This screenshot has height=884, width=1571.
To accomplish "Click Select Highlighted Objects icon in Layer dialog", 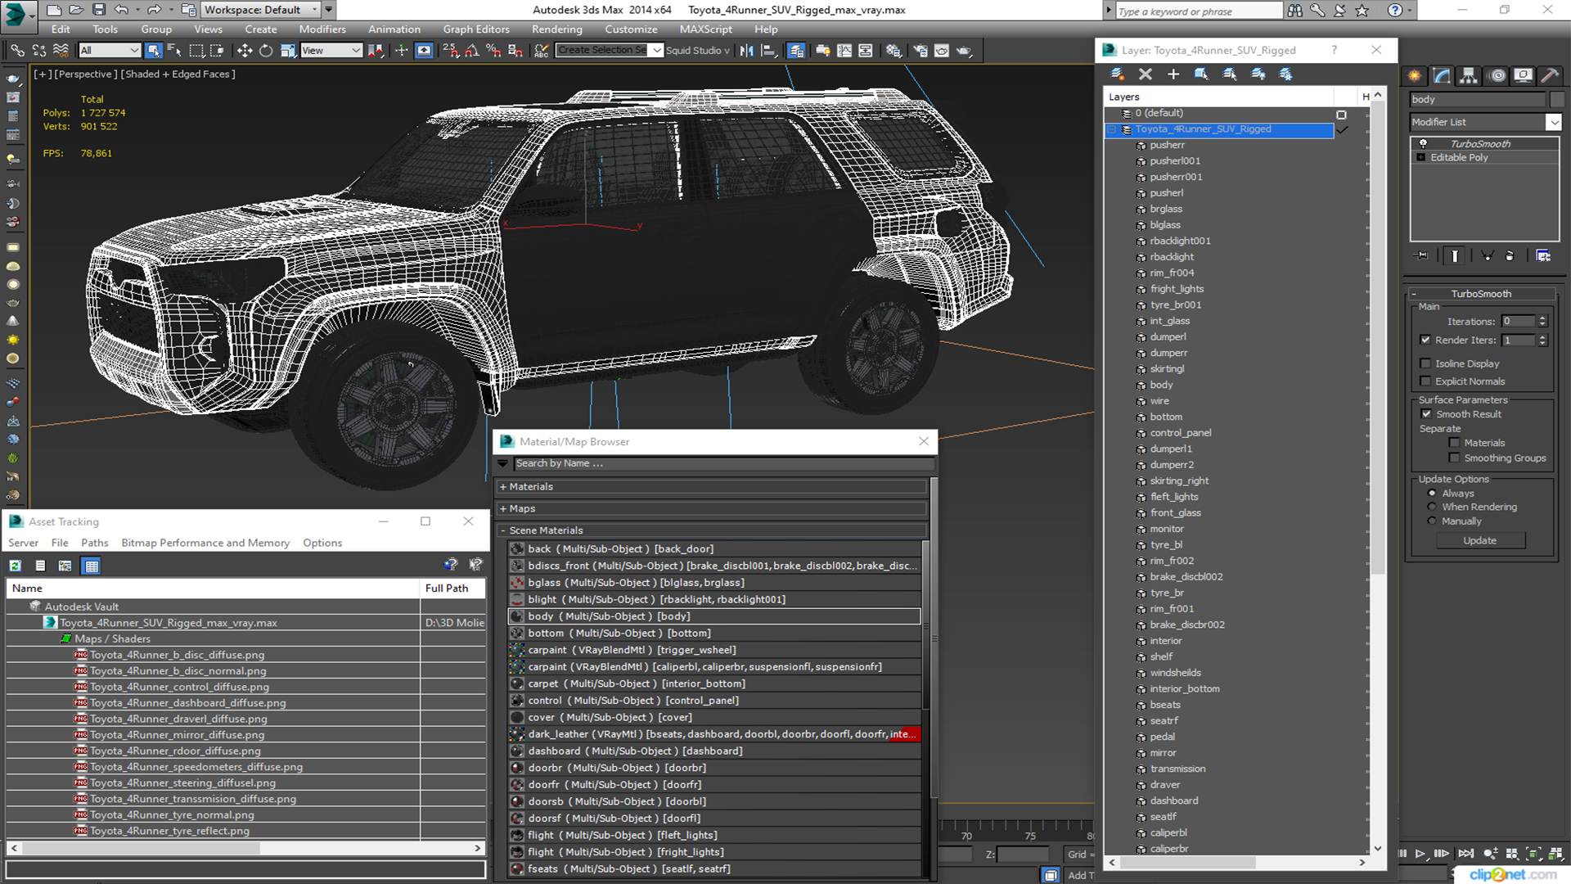I will click(1201, 74).
